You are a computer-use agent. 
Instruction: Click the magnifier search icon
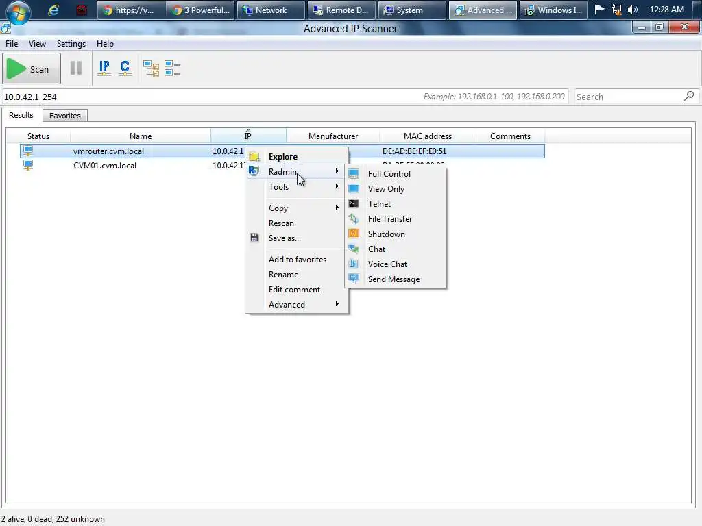tap(689, 96)
